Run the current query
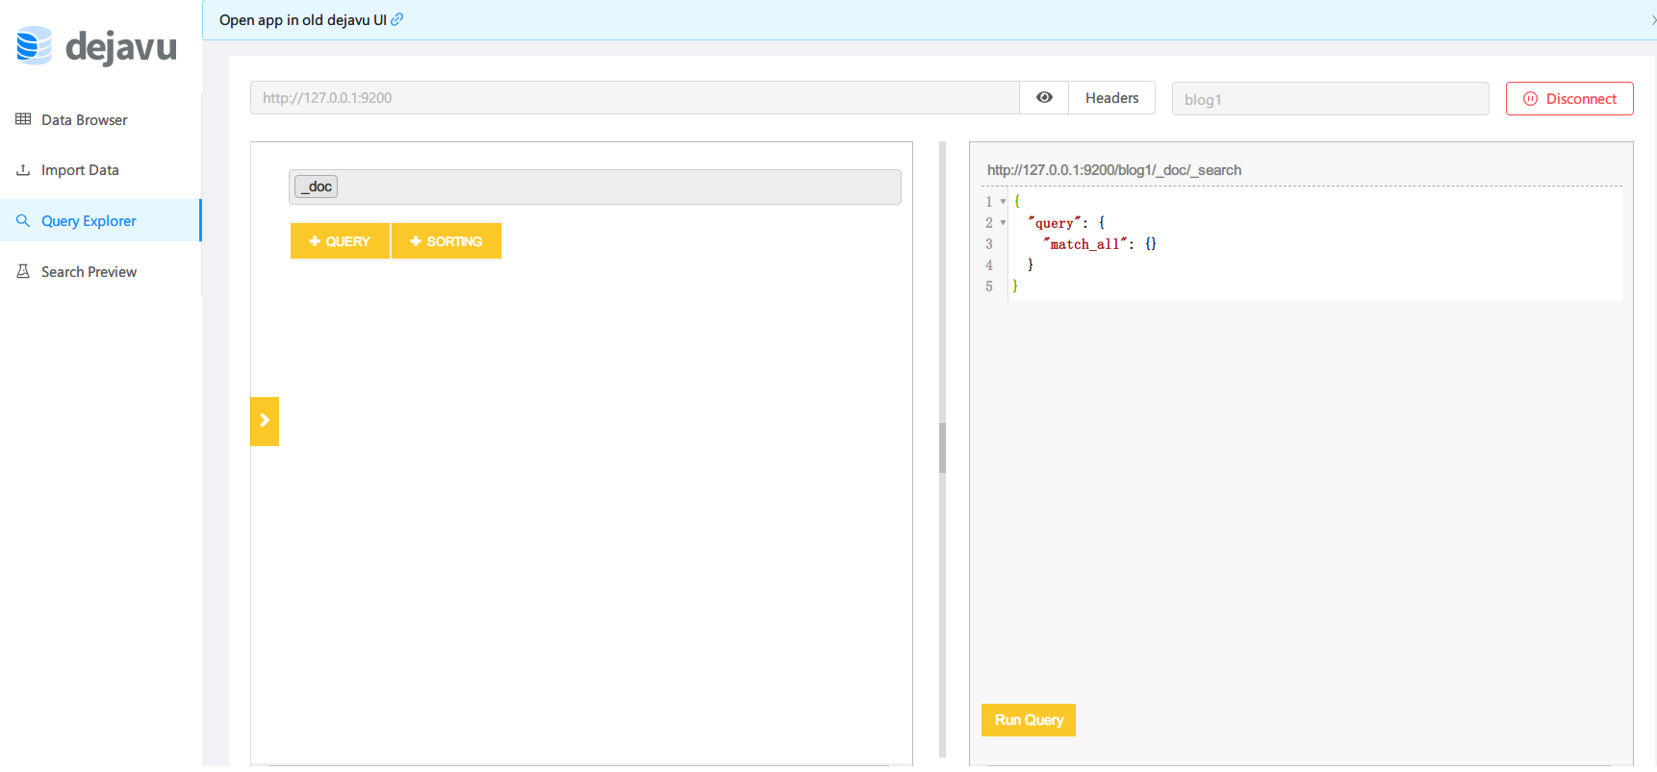1657x772 pixels. click(1029, 720)
